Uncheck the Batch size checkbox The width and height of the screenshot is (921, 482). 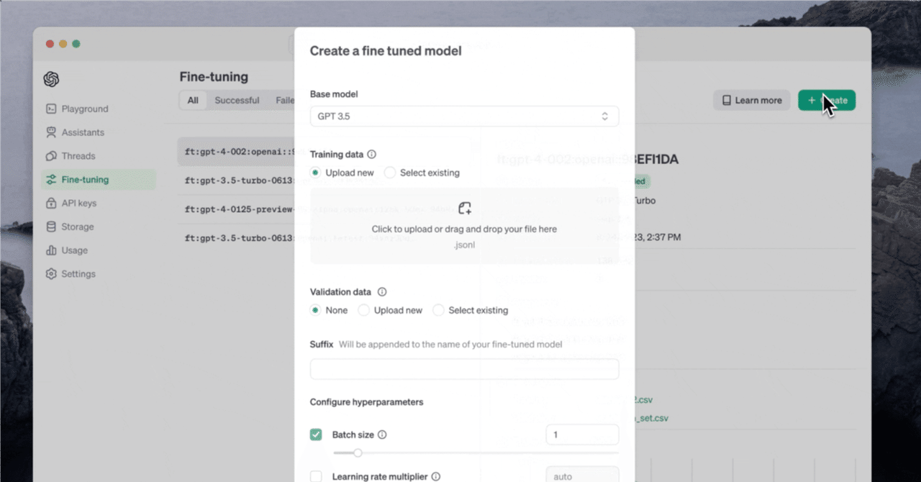click(x=316, y=435)
